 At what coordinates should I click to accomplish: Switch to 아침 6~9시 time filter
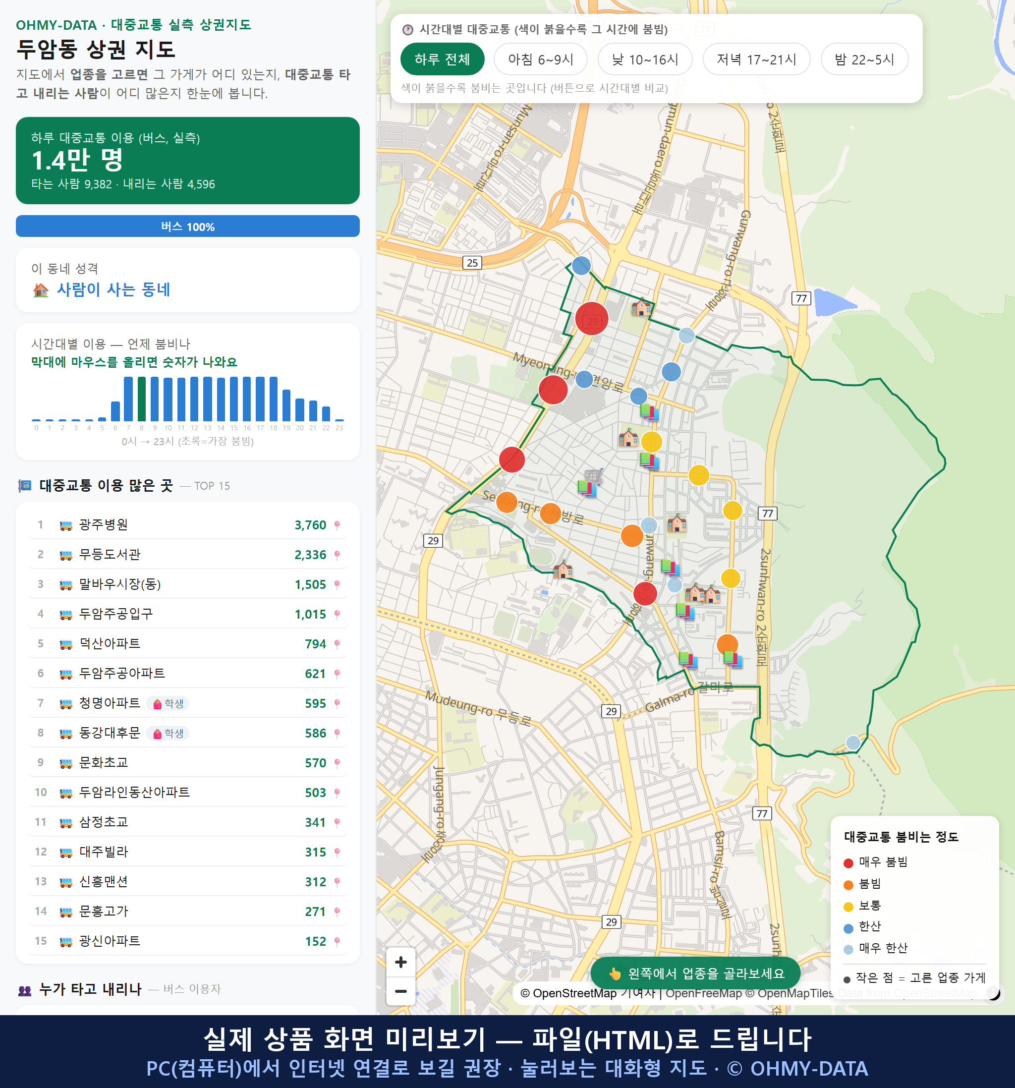tap(541, 59)
